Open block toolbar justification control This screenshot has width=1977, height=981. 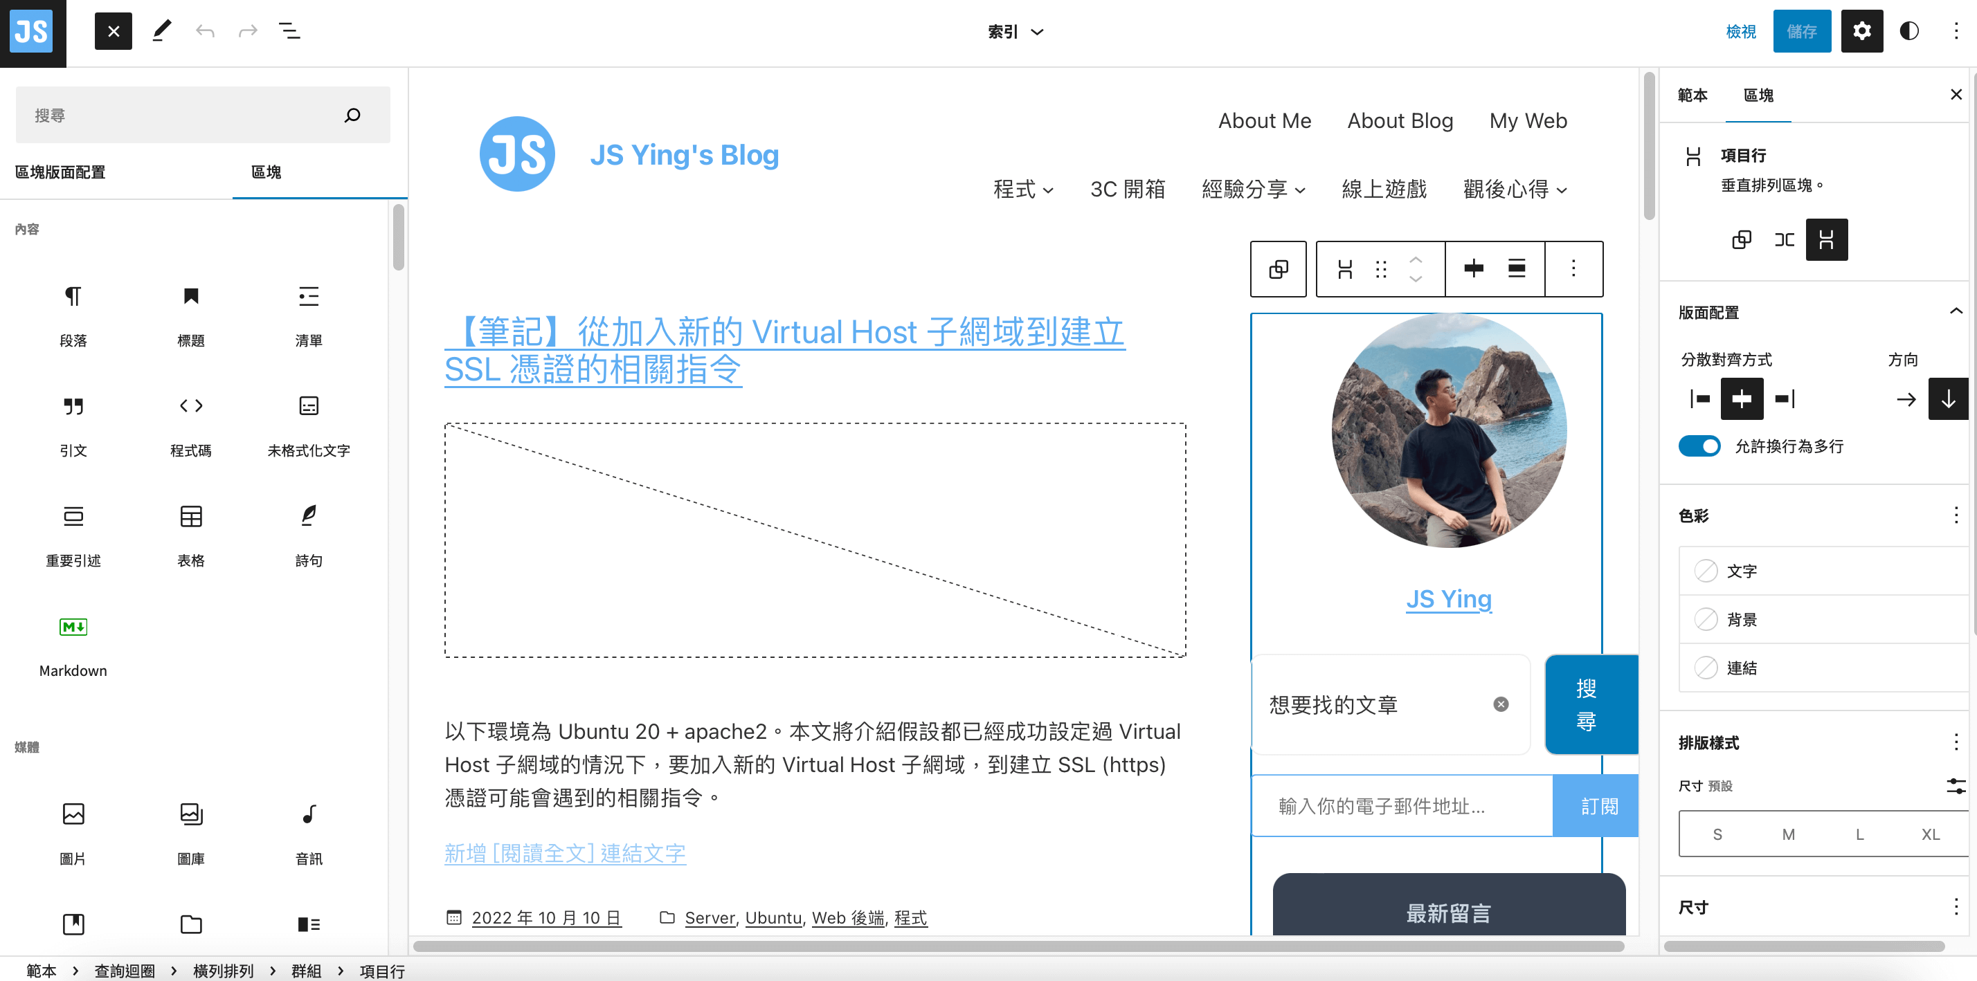tap(1473, 269)
